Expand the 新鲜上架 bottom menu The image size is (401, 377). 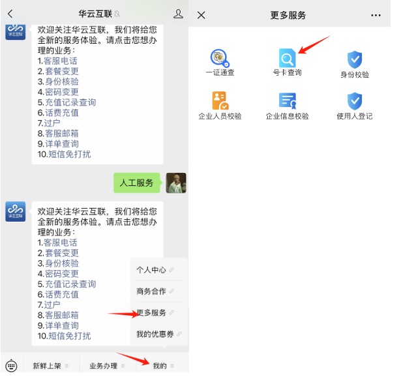pos(51,366)
